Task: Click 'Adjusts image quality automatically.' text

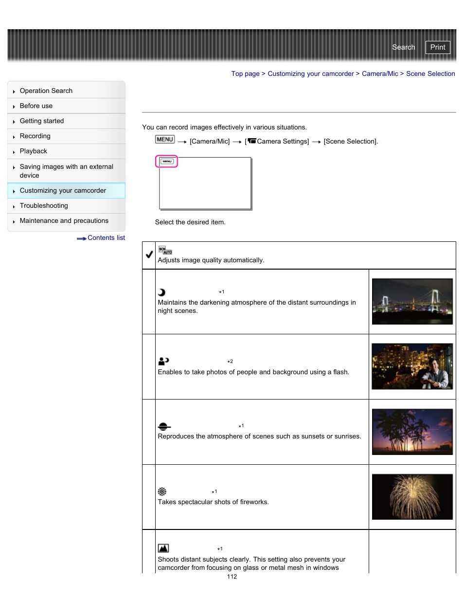Action: tap(211, 260)
